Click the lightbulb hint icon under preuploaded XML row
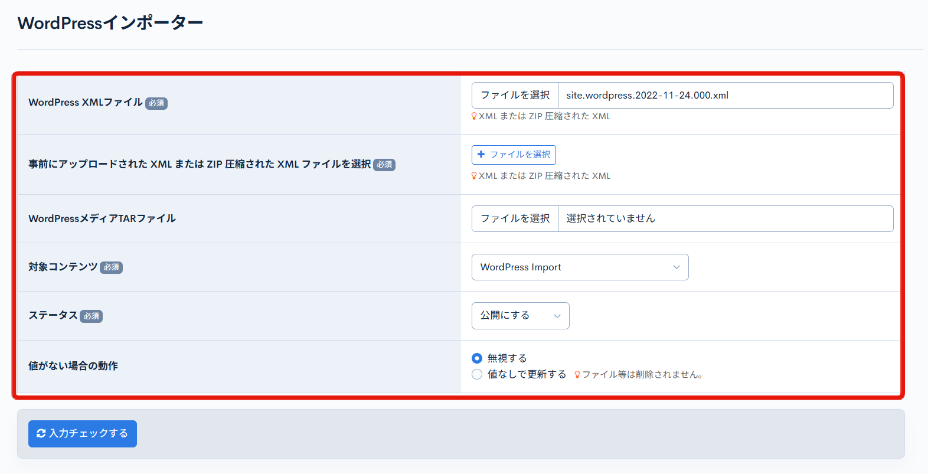The image size is (928, 474). pos(474,176)
